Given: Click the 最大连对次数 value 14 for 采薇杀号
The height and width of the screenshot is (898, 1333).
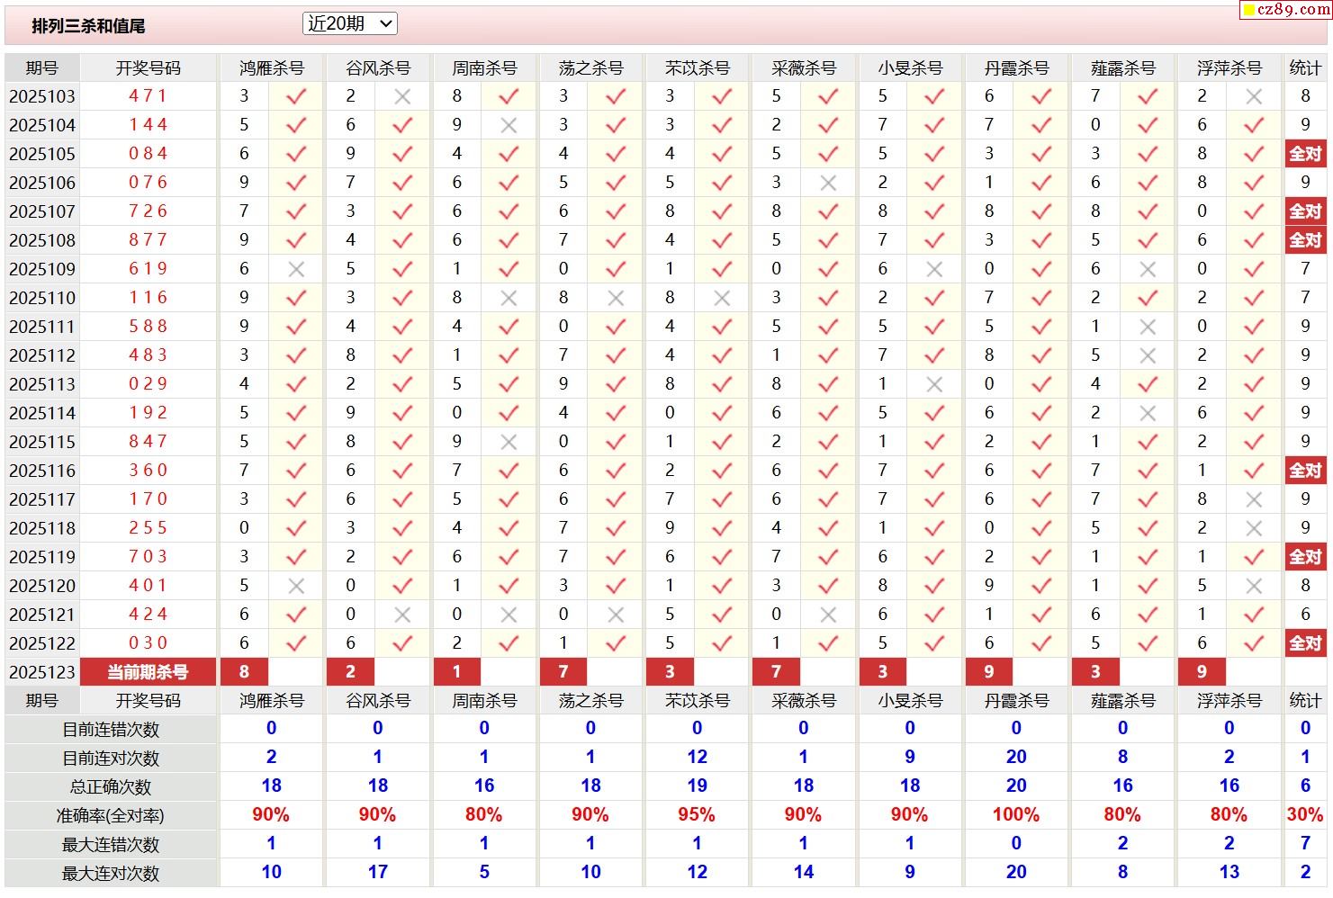Looking at the screenshot, I should point(804,873).
